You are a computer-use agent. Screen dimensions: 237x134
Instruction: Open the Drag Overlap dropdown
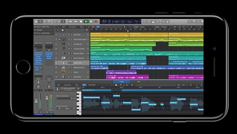165,27
